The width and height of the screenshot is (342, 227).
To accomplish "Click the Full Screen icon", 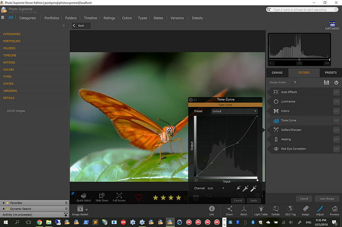I will pos(119,196).
